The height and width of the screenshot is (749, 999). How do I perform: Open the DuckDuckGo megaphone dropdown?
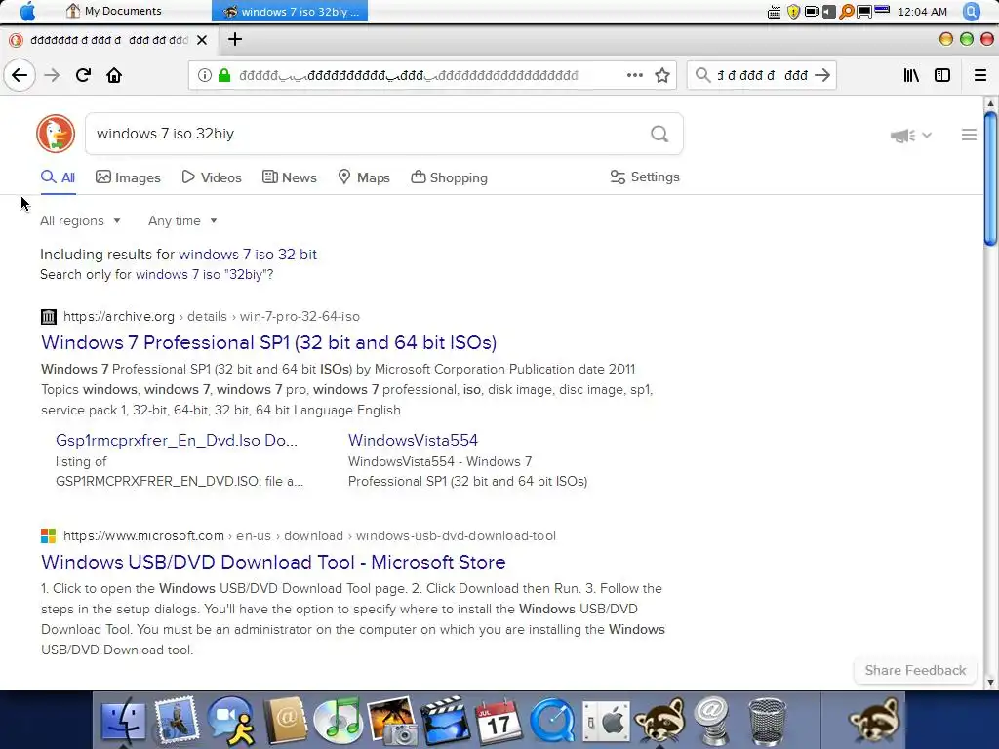[x=910, y=135]
